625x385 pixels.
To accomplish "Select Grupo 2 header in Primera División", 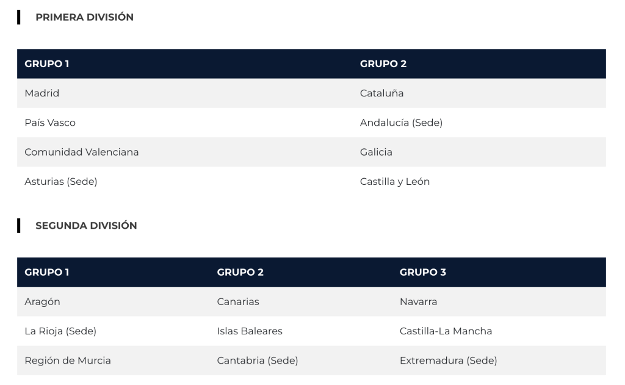I will coord(383,64).
